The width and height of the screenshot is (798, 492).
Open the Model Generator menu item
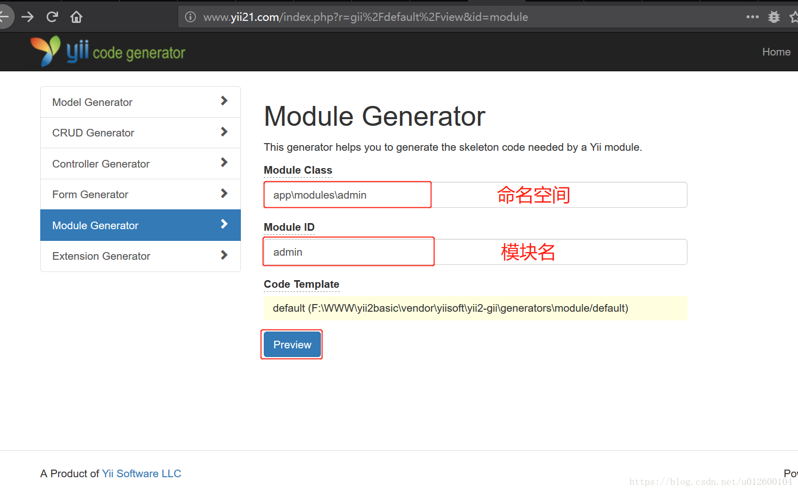(x=141, y=102)
